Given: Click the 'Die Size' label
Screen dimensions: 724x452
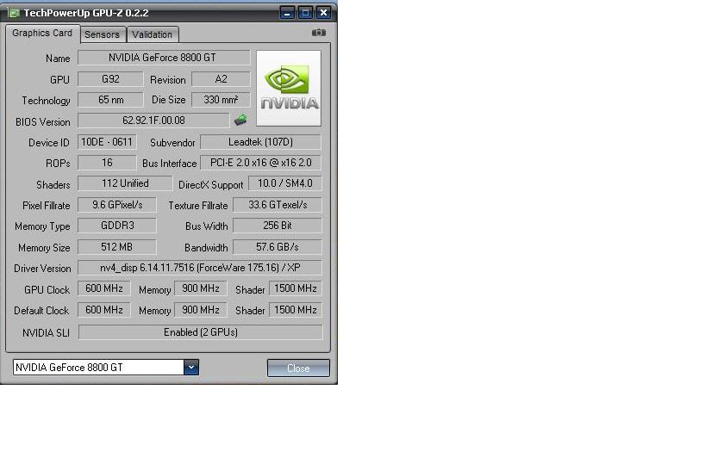Looking at the screenshot, I should pyautogui.click(x=169, y=100).
